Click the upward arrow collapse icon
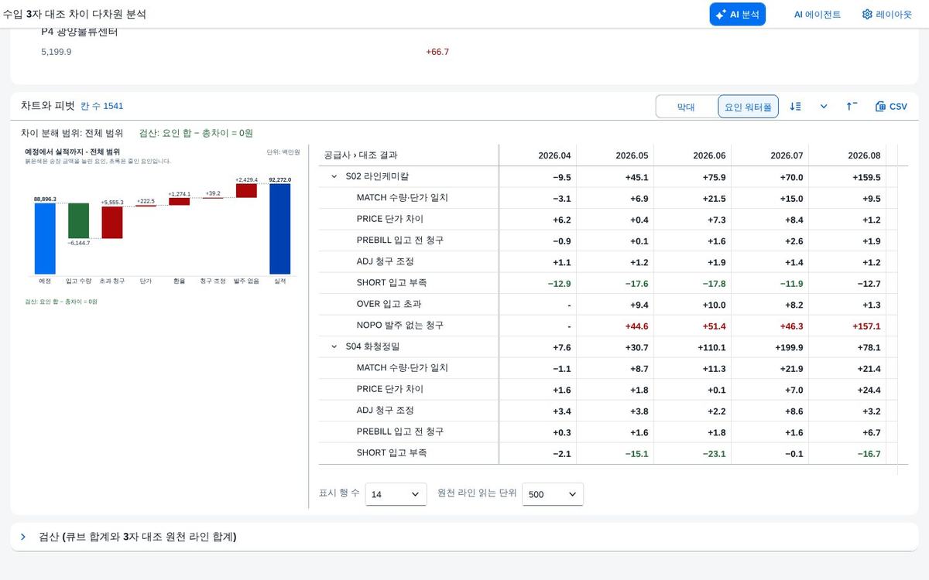The width and height of the screenshot is (929, 580). tap(852, 107)
